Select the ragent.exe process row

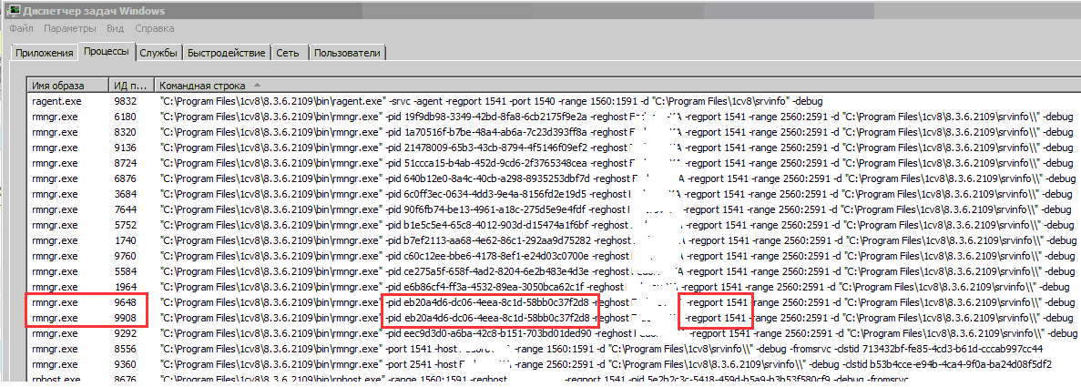(55, 101)
